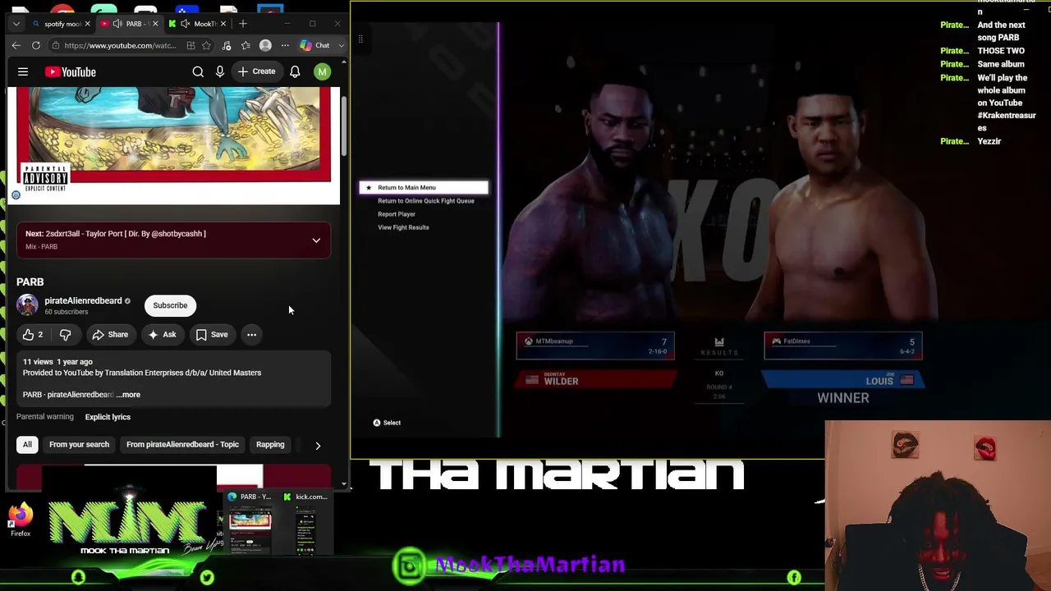The image size is (1051, 591).
Task: Select the Rapping filter chip
Action: click(x=270, y=445)
